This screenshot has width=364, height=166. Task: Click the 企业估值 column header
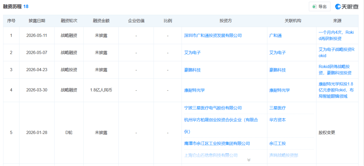[136, 21]
